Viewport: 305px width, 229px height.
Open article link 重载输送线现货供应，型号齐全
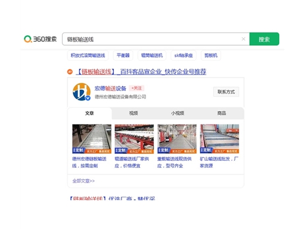click(x=174, y=162)
